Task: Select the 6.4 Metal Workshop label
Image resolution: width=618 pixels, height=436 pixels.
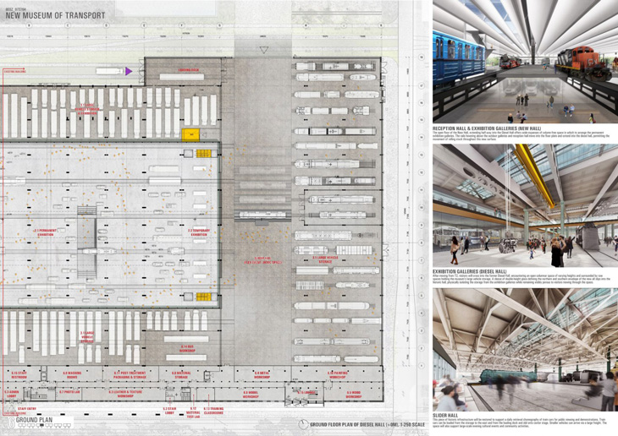Action: (262, 374)
